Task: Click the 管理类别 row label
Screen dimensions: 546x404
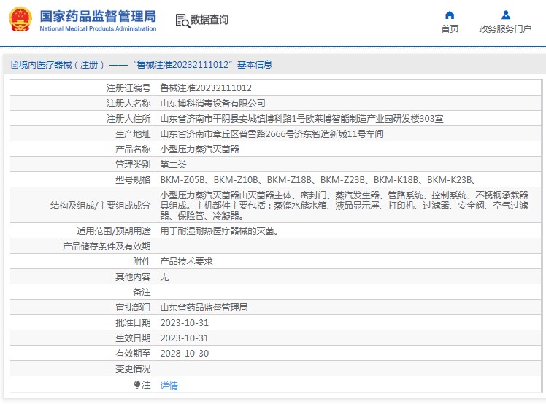Action: pos(133,165)
